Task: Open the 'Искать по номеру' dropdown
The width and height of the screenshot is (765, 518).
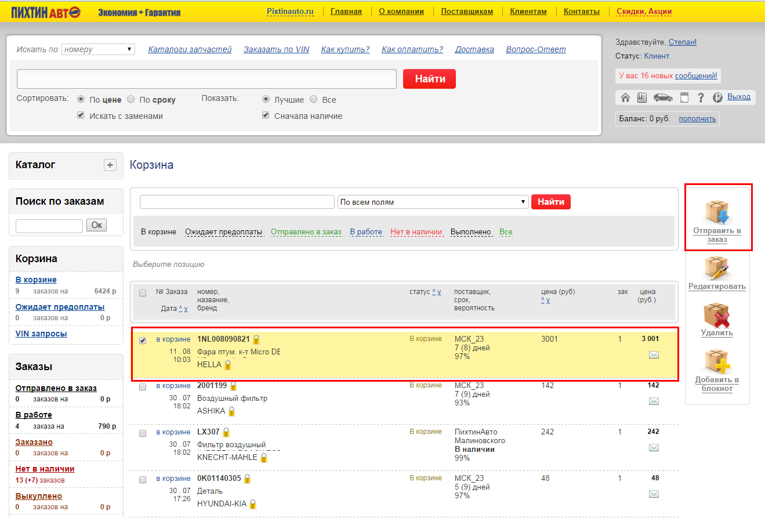Action: click(x=98, y=49)
